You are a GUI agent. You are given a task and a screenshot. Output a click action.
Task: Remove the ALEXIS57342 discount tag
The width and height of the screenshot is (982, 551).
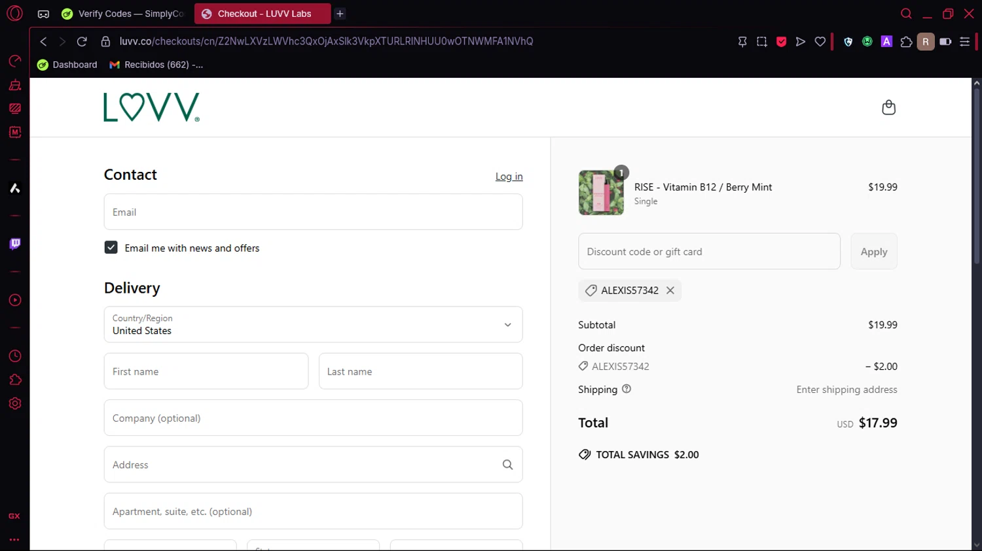coord(670,290)
